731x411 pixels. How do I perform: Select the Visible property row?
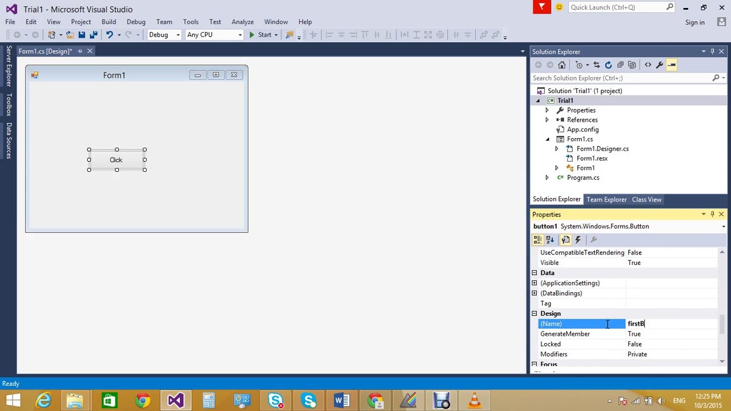coord(628,263)
